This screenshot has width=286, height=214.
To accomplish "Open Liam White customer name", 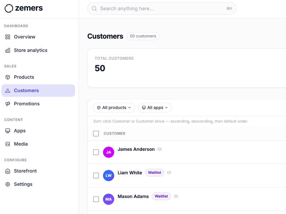I will [x=130, y=173].
